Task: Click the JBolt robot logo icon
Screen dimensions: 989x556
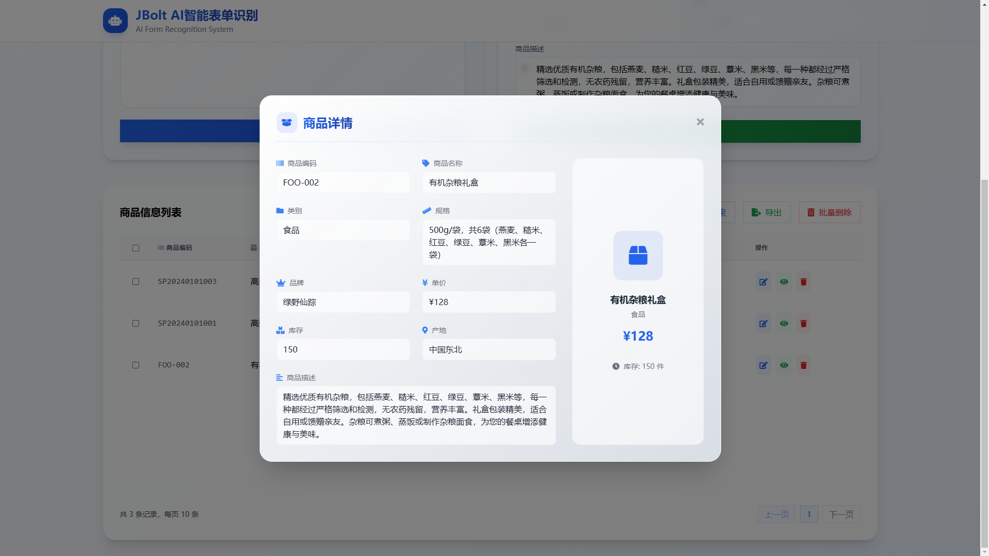Action: pos(115,21)
